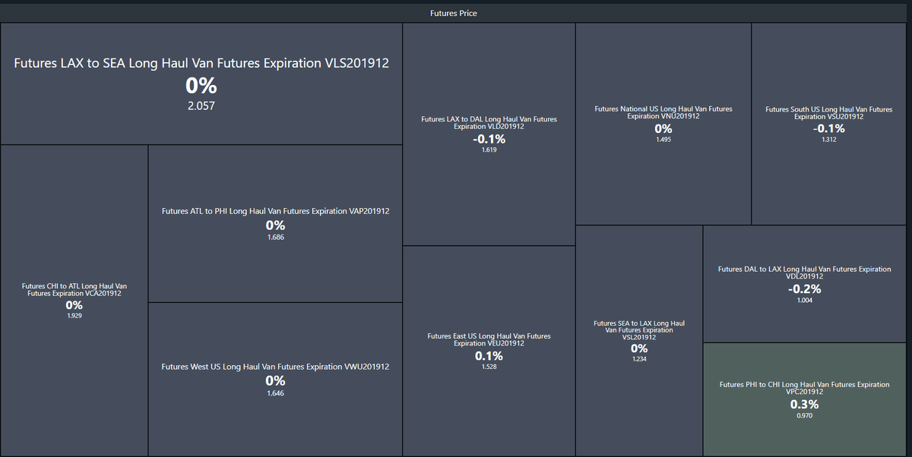Click the -0.2% change value
912x457 pixels.
[x=804, y=289]
